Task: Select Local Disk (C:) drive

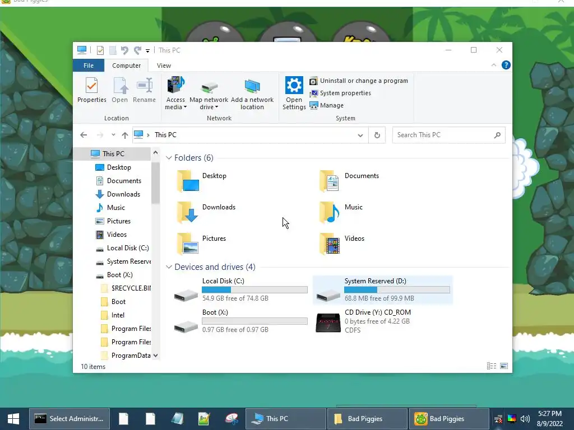Action: [x=240, y=290]
